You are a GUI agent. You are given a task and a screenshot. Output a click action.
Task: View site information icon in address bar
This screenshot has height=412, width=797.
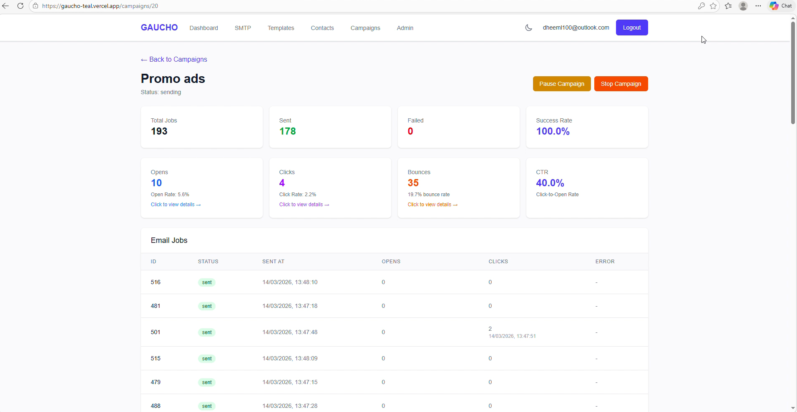pyautogui.click(x=36, y=6)
